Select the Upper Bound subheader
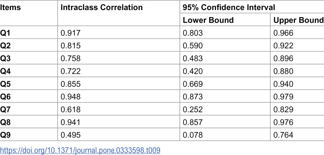The height and width of the screenshot is (155, 324). coord(298,20)
